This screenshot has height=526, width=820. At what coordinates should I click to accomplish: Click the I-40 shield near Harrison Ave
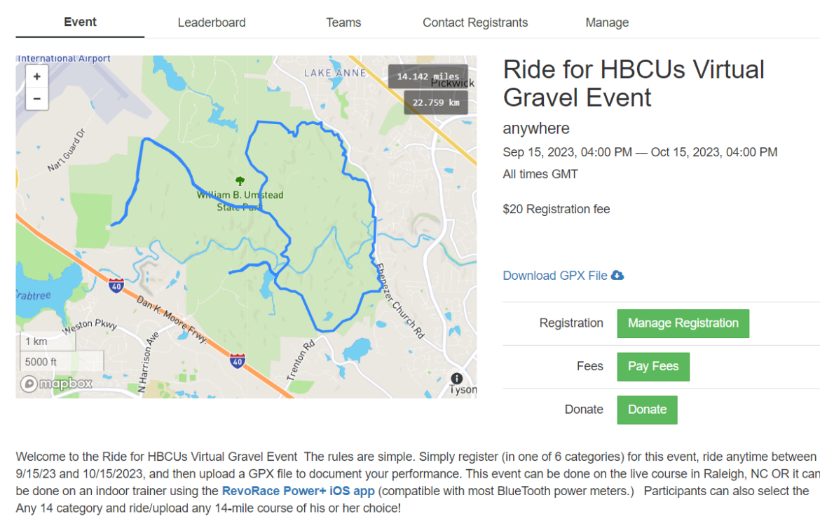pos(116,285)
